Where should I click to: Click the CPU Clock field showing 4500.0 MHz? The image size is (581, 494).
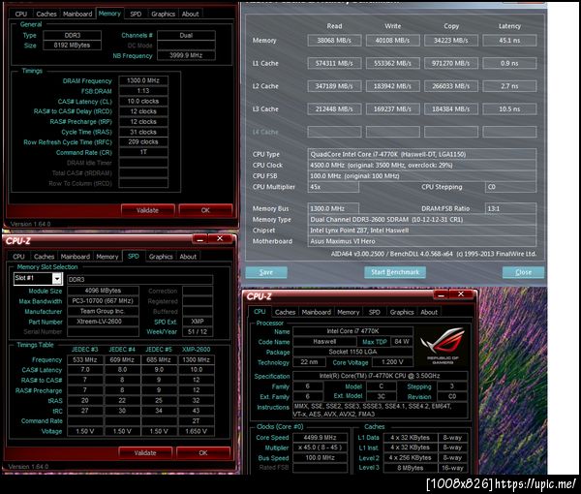click(421, 166)
